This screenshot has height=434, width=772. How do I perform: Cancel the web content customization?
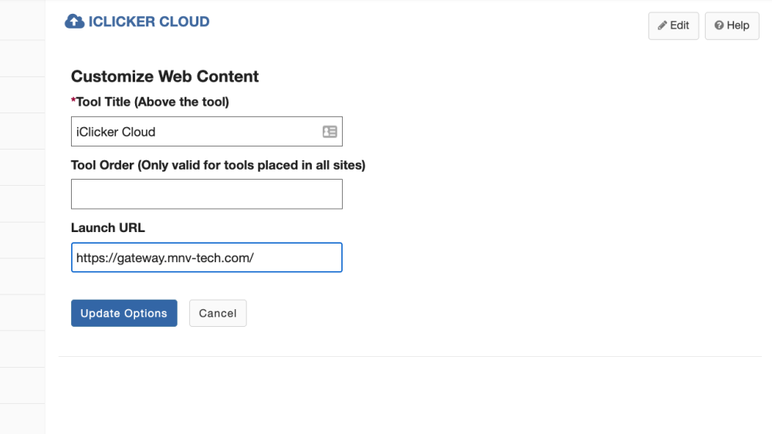pos(218,313)
